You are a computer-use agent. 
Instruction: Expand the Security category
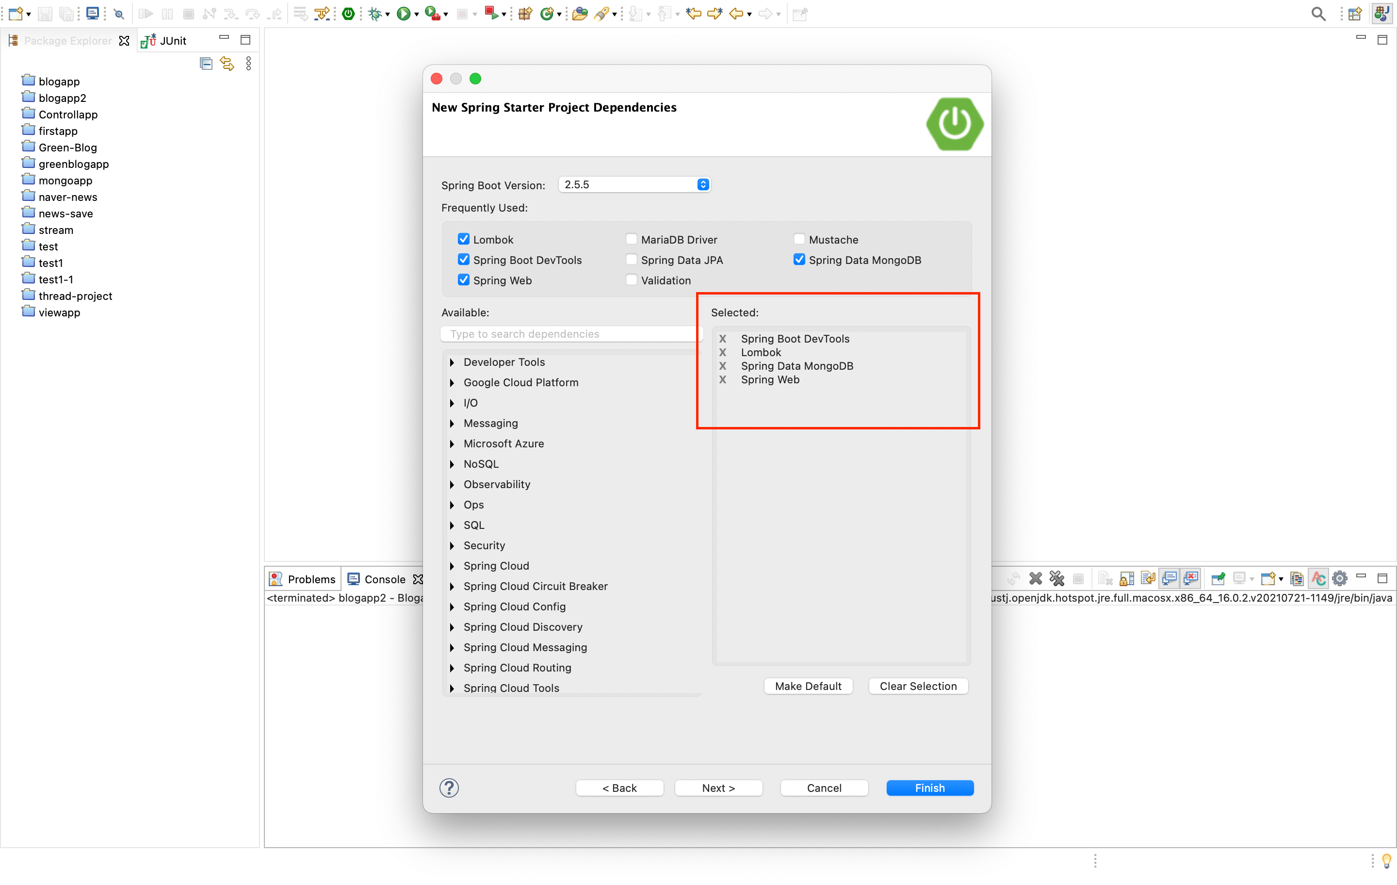click(452, 545)
